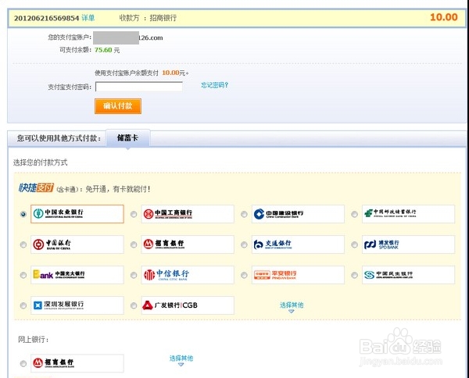Image resolution: width=469 pixels, height=378 pixels.
Task: Select the Ping An Bank radio button
Action: (x=244, y=275)
